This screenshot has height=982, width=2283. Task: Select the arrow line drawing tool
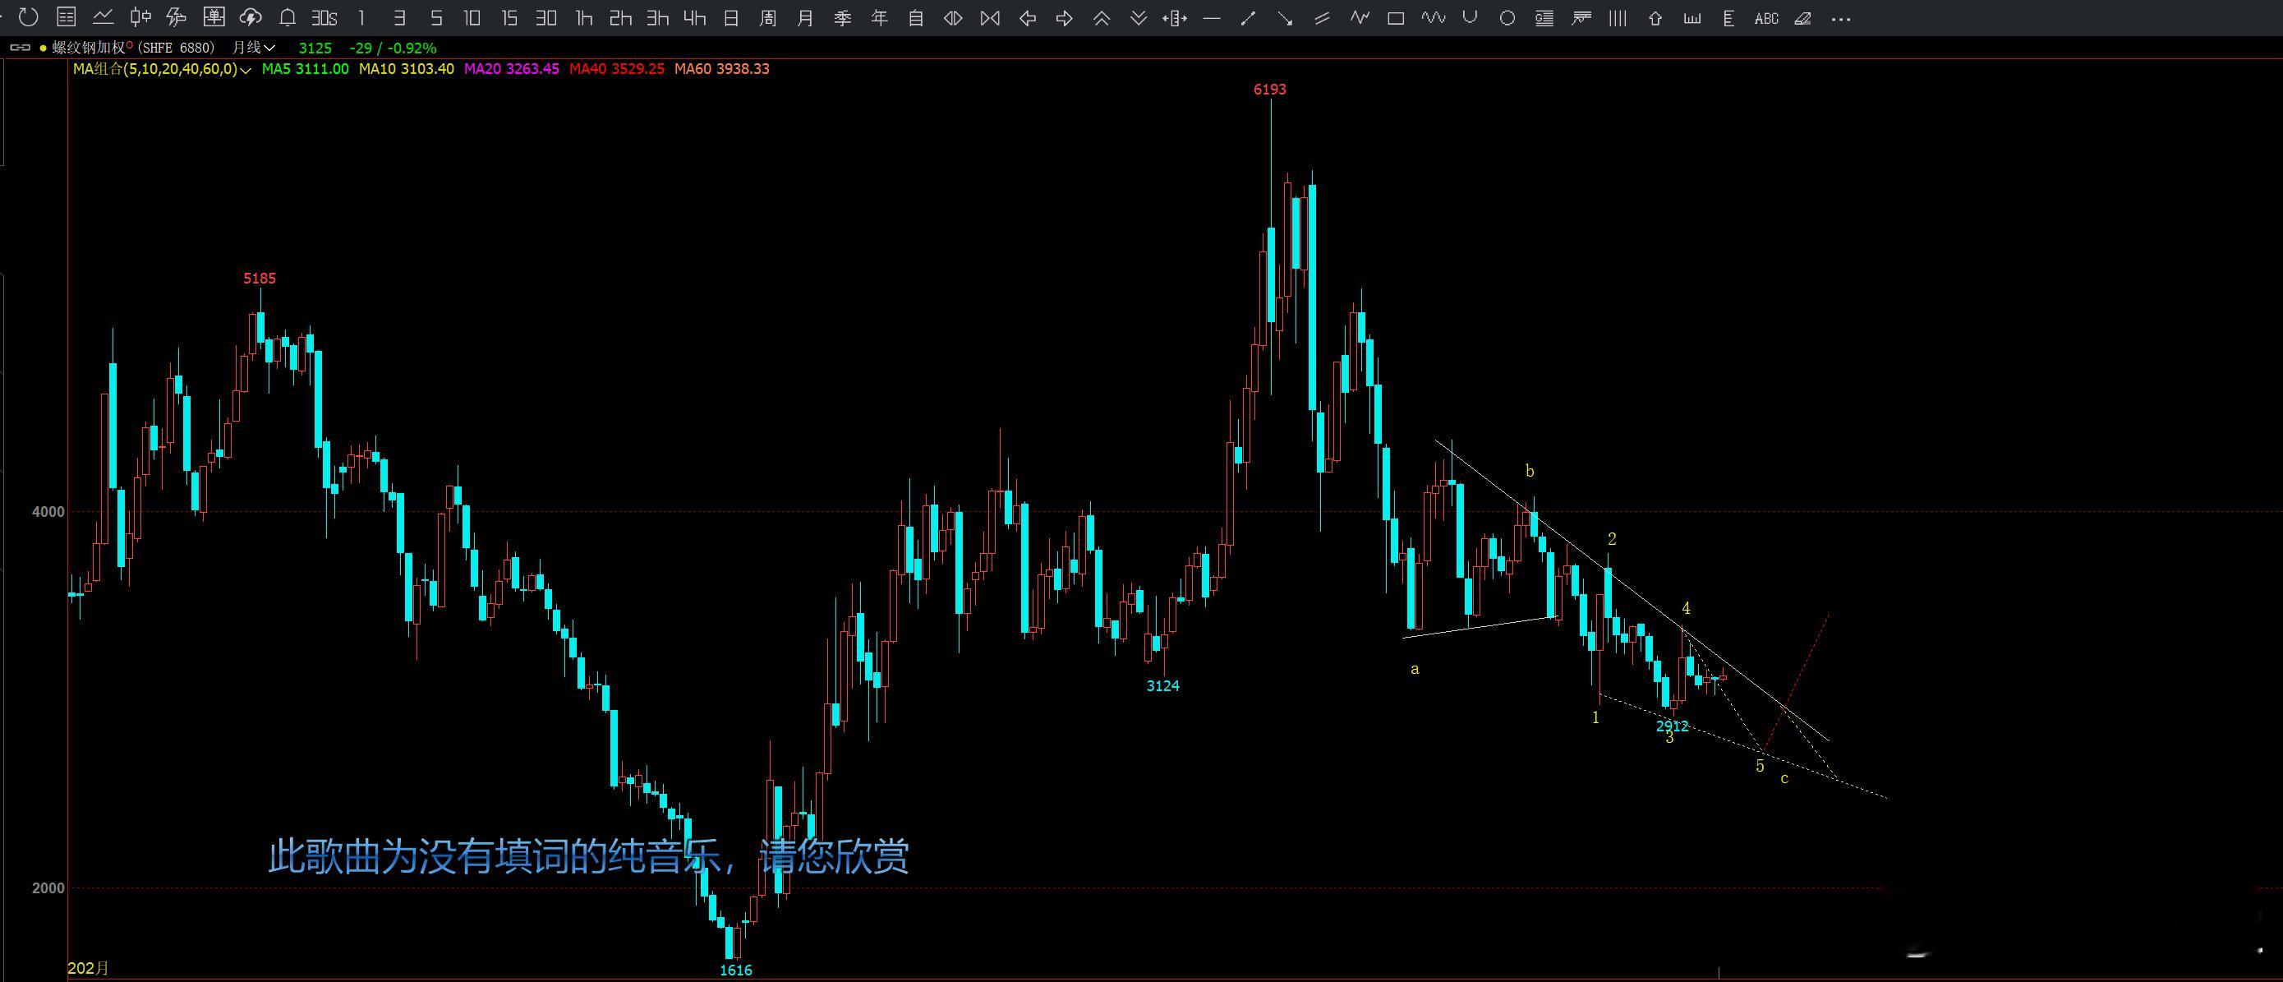1284,18
